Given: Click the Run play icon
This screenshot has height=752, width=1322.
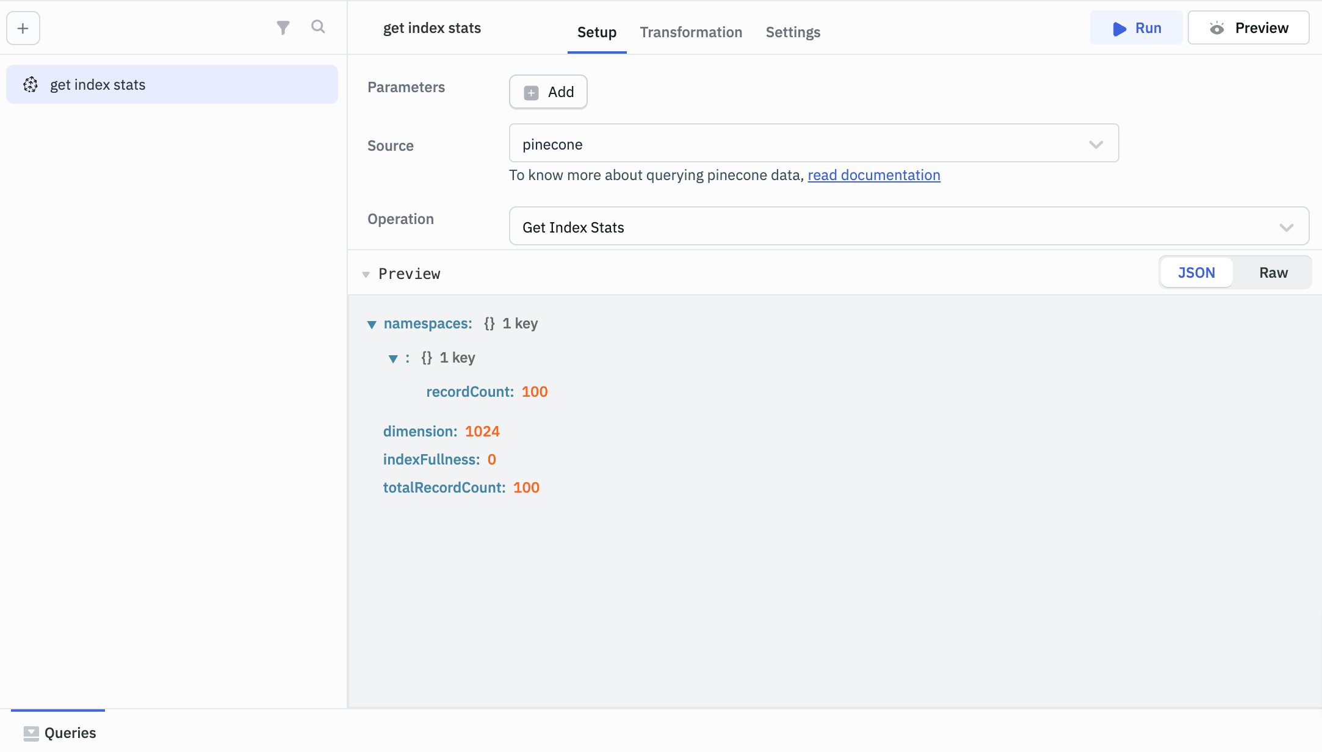Looking at the screenshot, I should coord(1119,29).
